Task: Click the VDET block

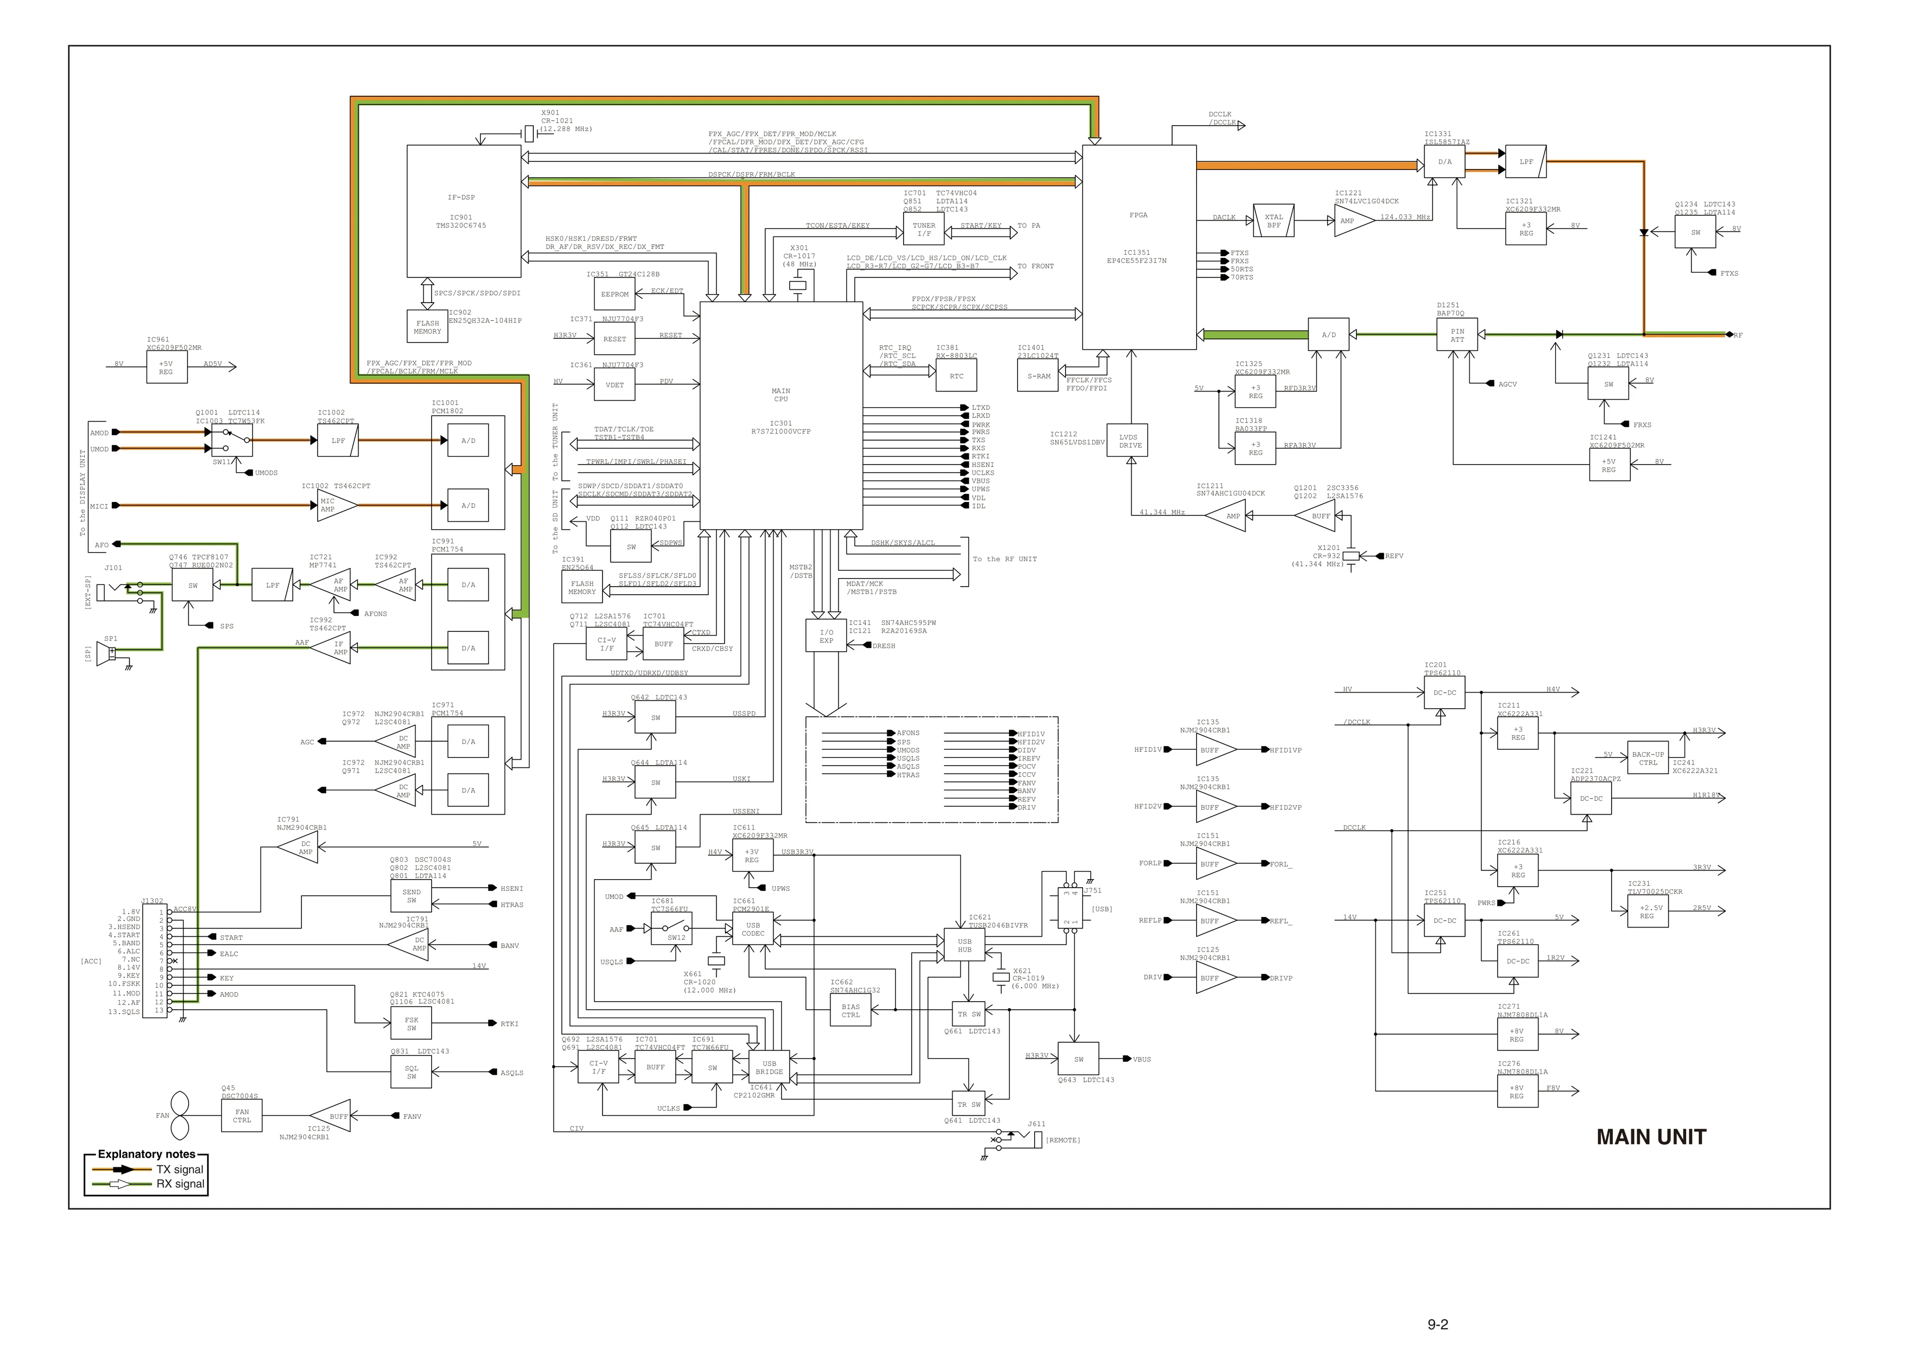Action: [x=615, y=385]
